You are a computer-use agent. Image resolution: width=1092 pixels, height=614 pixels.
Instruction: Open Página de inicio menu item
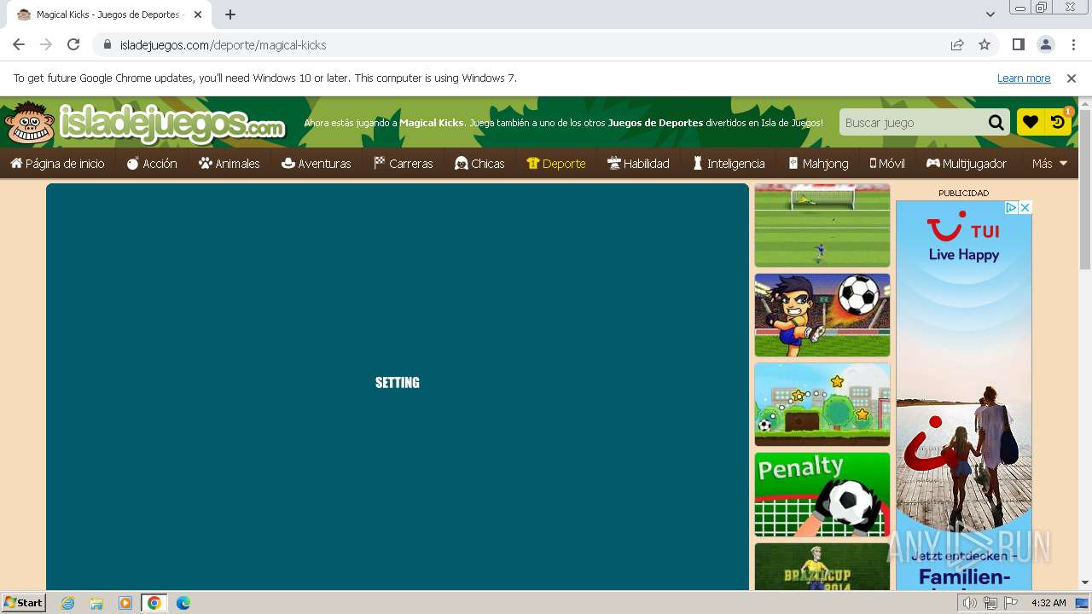pos(57,164)
